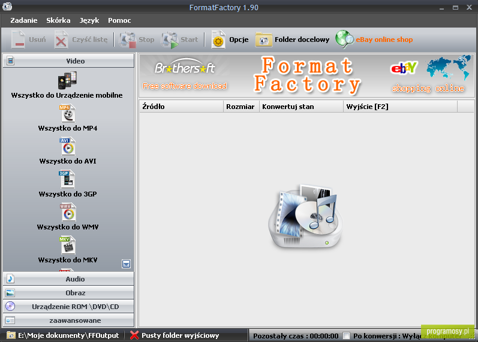
Task: Open the Zadanie menu
Action: pyautogui.click(x=24, y=20)
